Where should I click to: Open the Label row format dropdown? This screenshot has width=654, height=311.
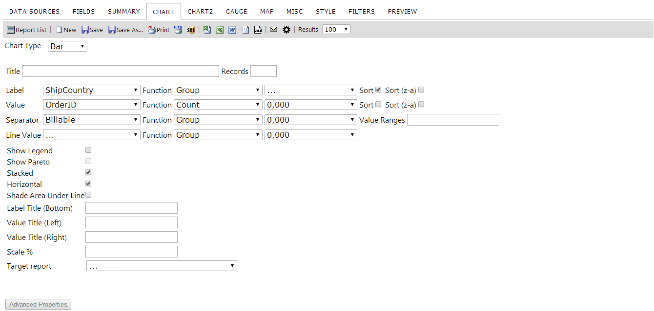[x=311, y=90]
